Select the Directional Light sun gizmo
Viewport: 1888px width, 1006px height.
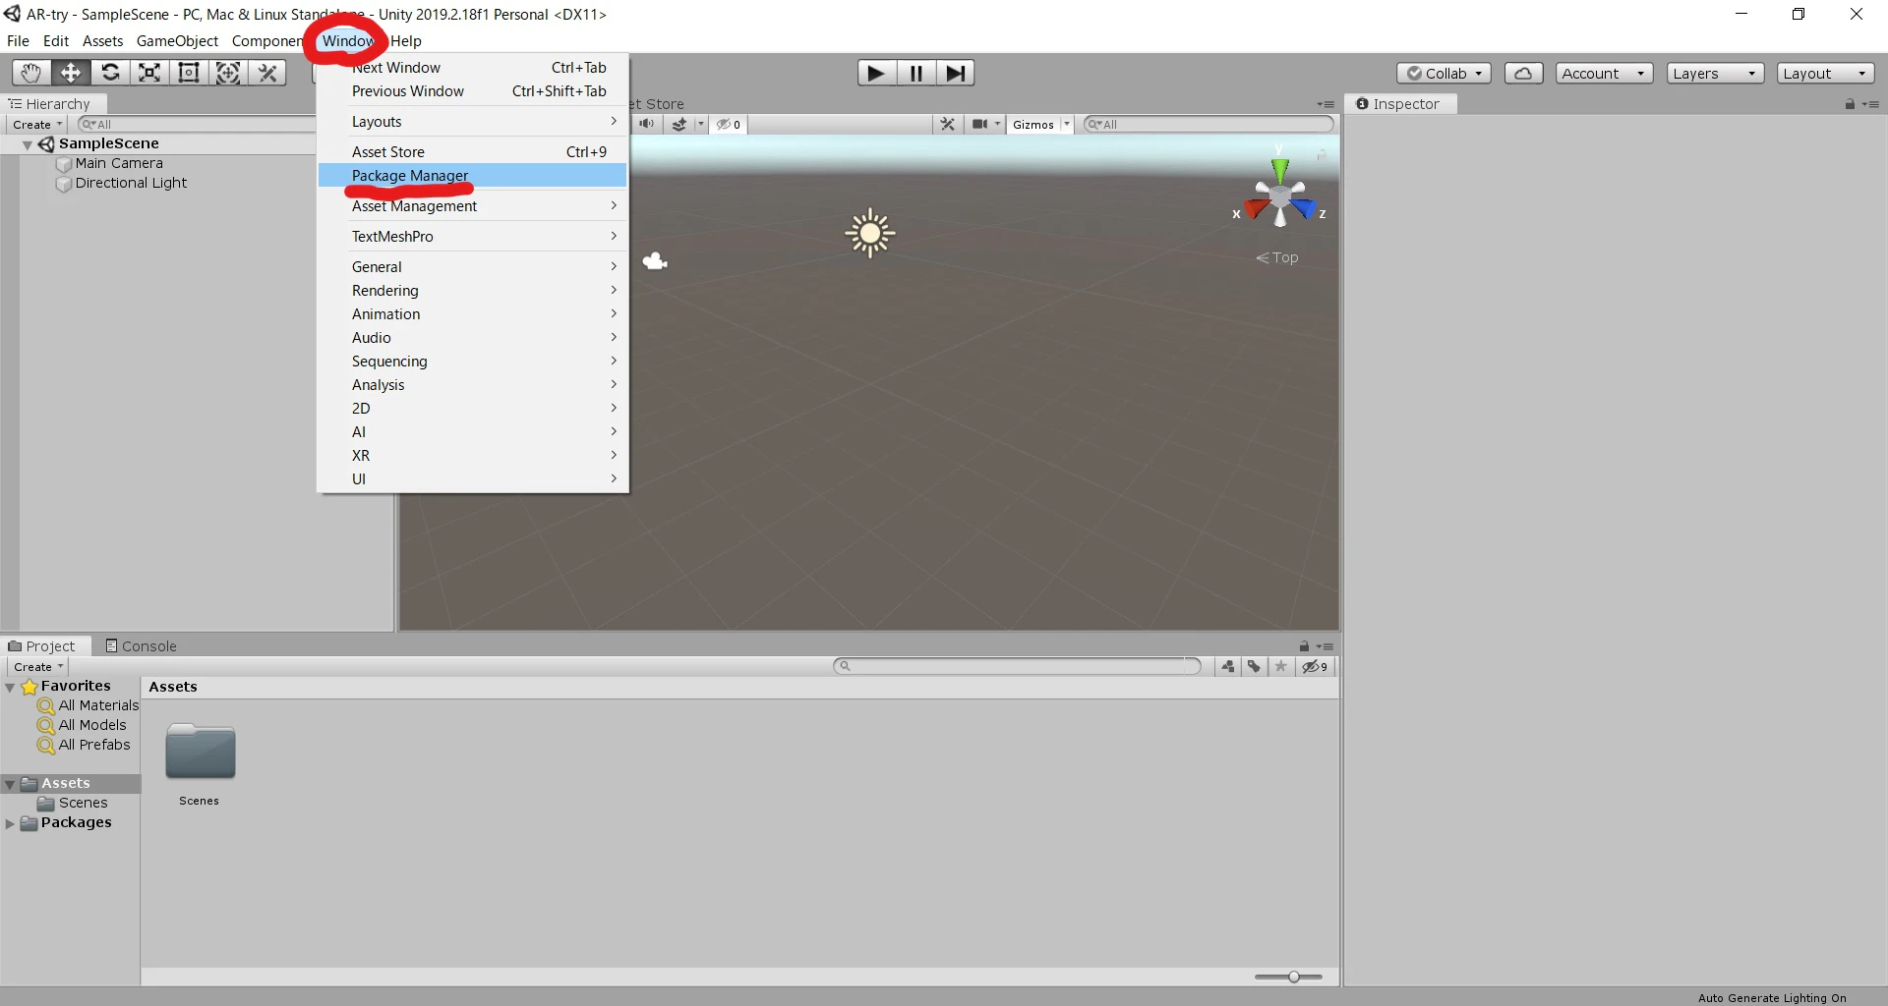point(869,234)
